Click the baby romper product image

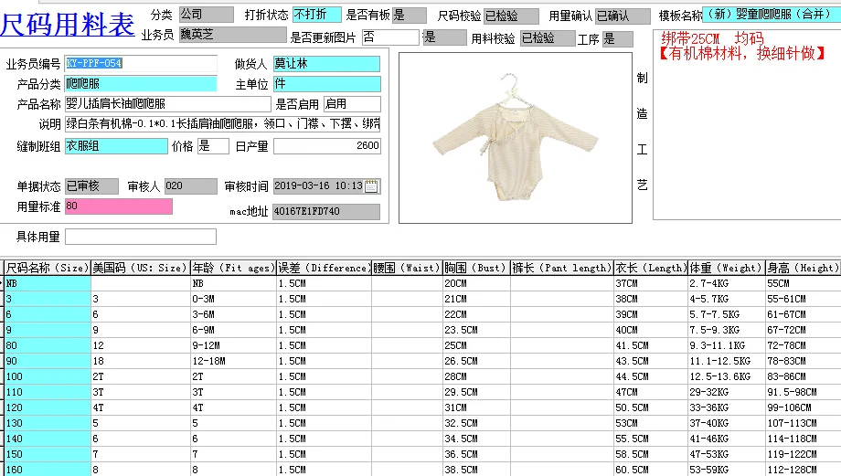click(516, 138)
